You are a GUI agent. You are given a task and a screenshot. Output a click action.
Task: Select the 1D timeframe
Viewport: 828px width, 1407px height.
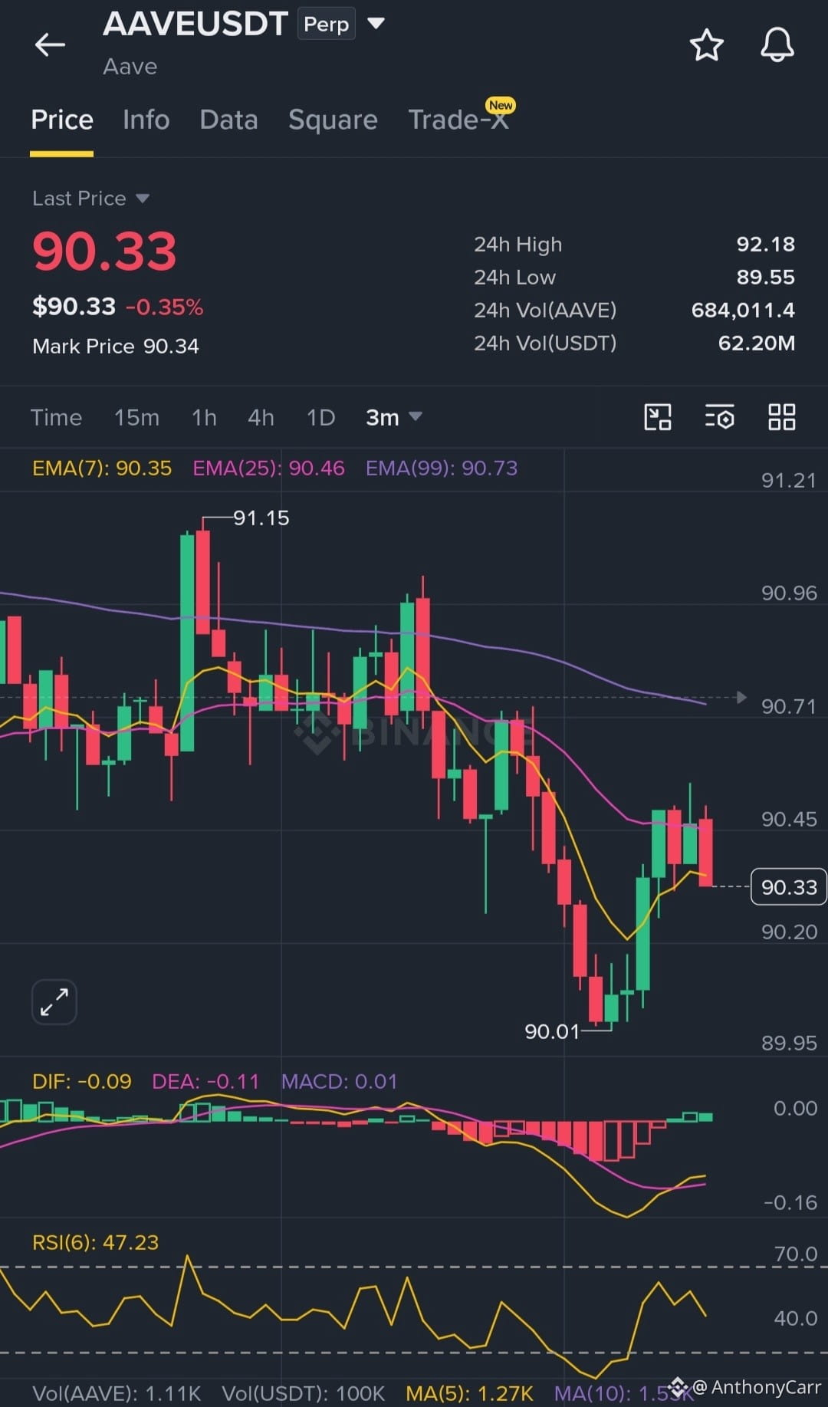click(x=320, y=417)
